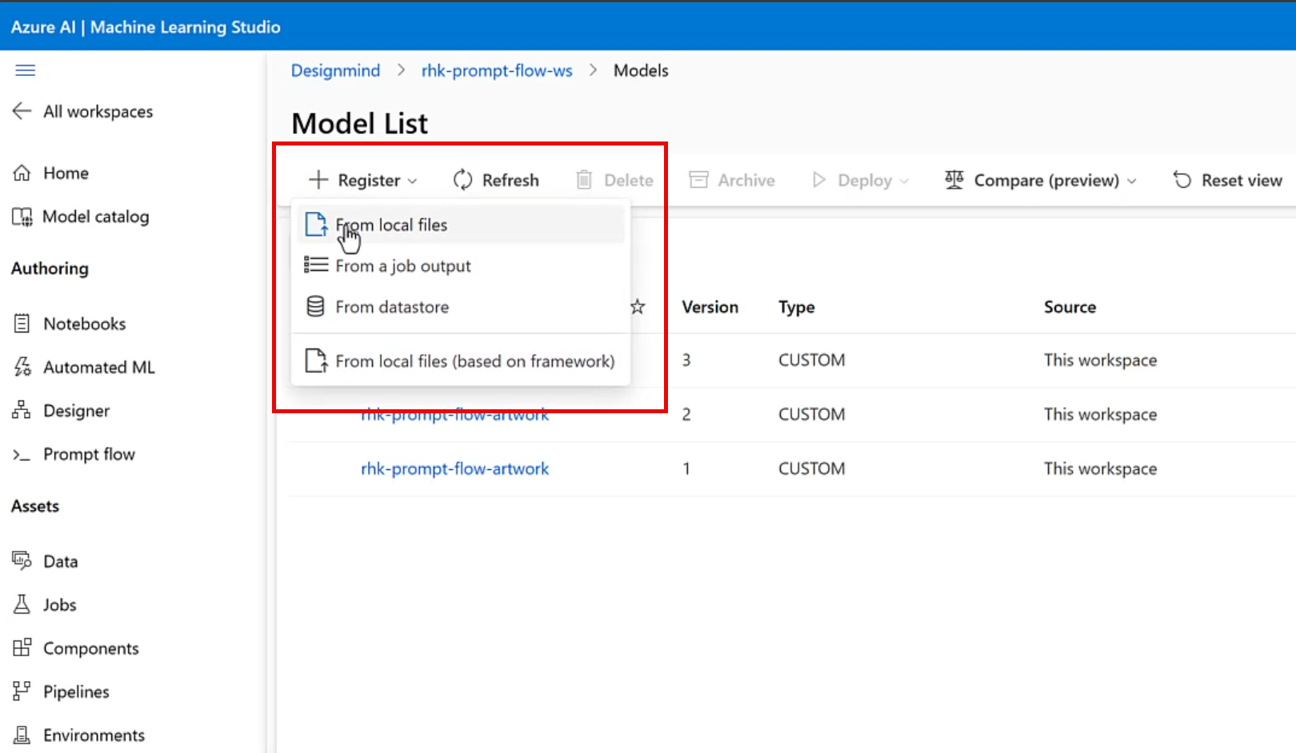The height and width of the screenshot is (753, 1296).
Task: Click the Refresh toolbar button
Action: [x=496, y=180]
